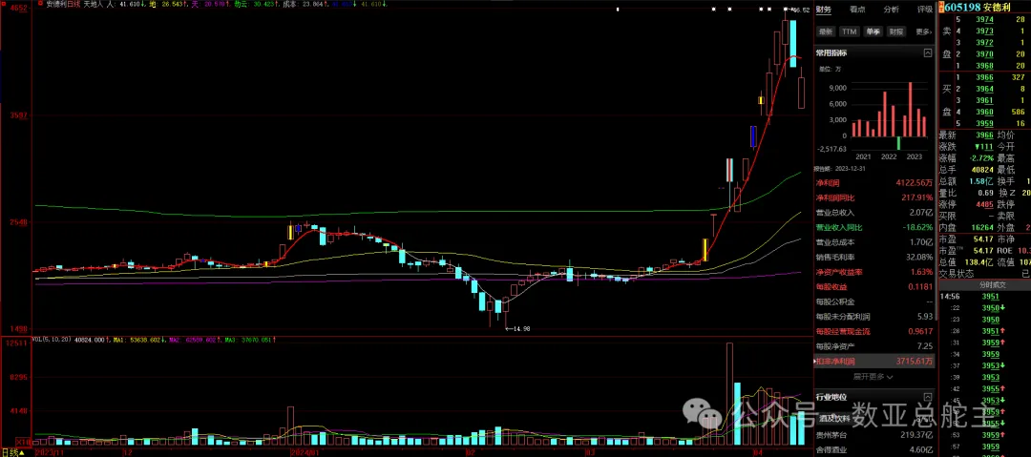This screenshot has width=1031, height=457.
Task: Collapse the 行业地位 section chevron icon
Action: coord(927,397)
